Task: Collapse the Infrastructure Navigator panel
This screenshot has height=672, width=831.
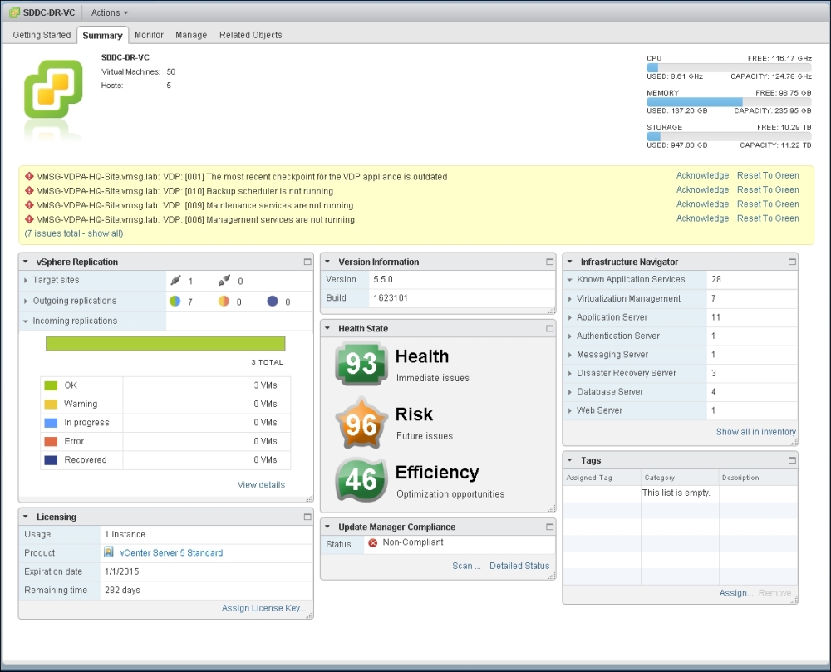Action: point(570,262)
